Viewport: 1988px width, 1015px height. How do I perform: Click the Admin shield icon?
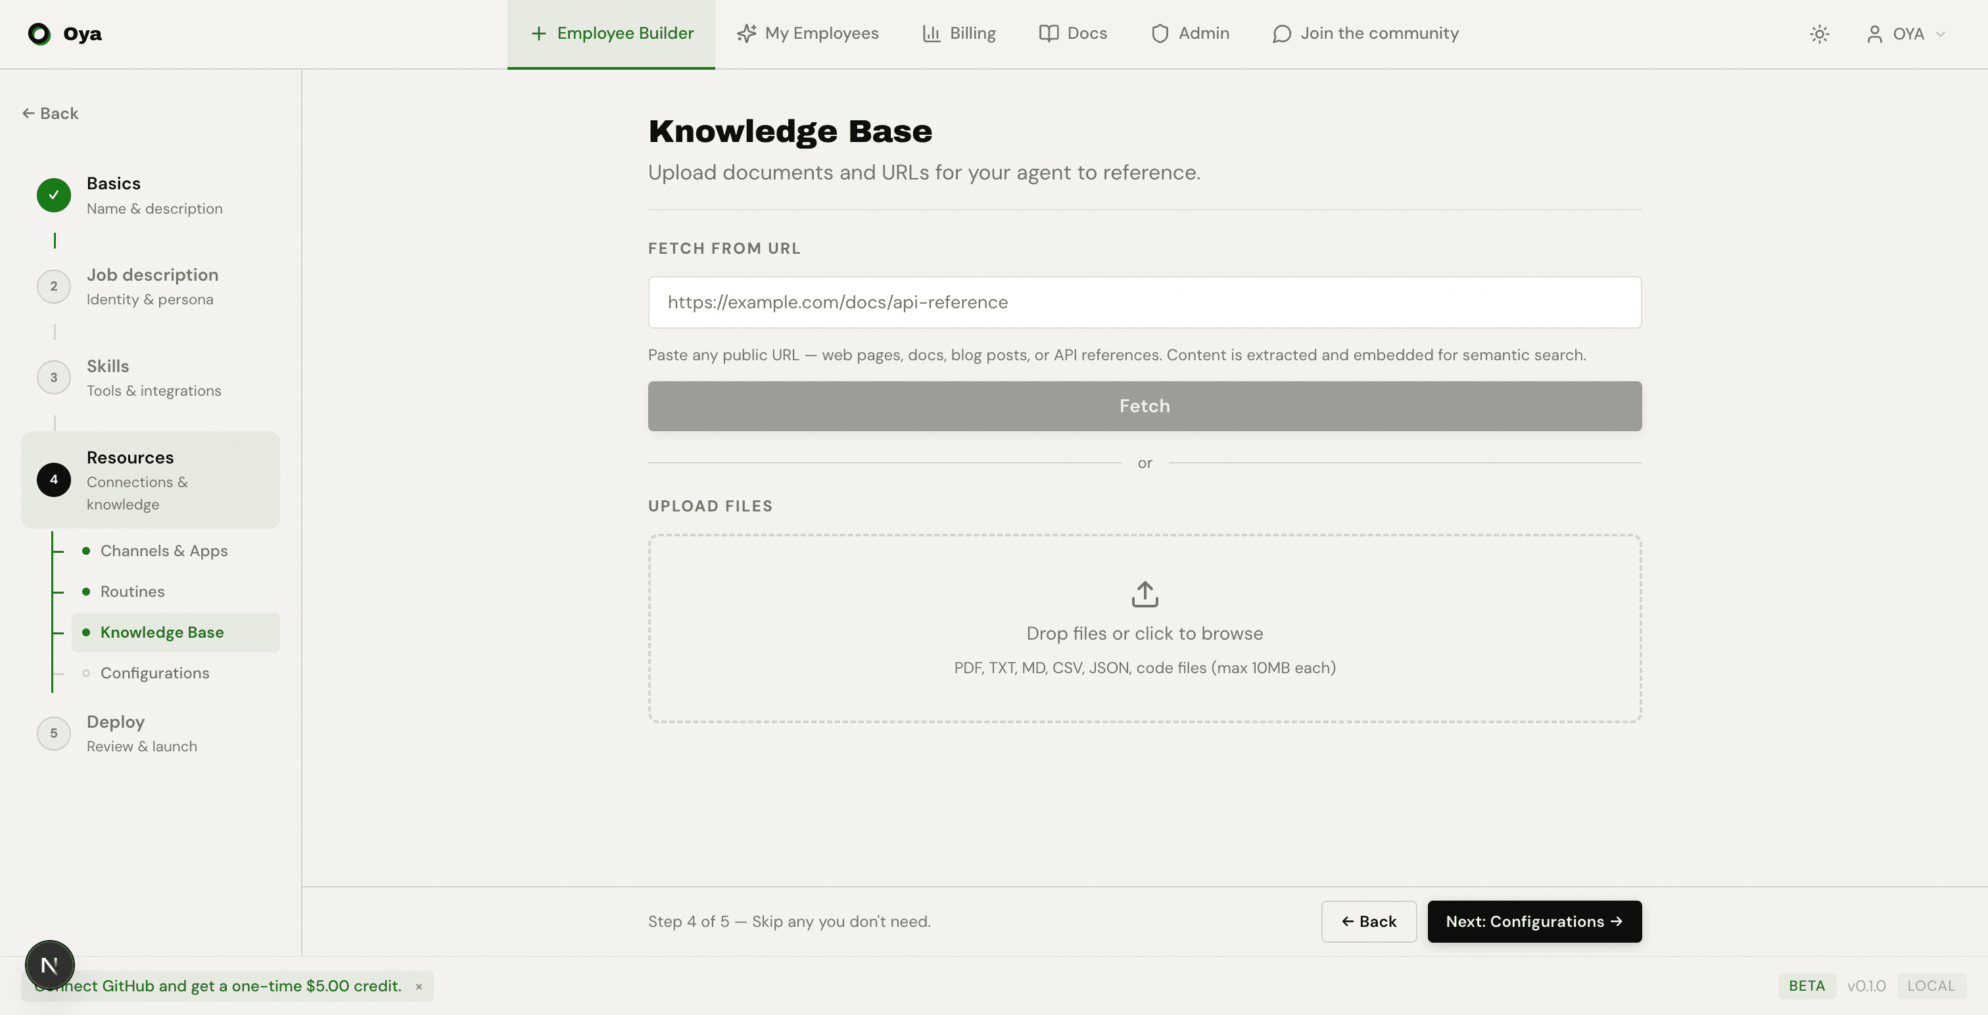pos(1160,33)
